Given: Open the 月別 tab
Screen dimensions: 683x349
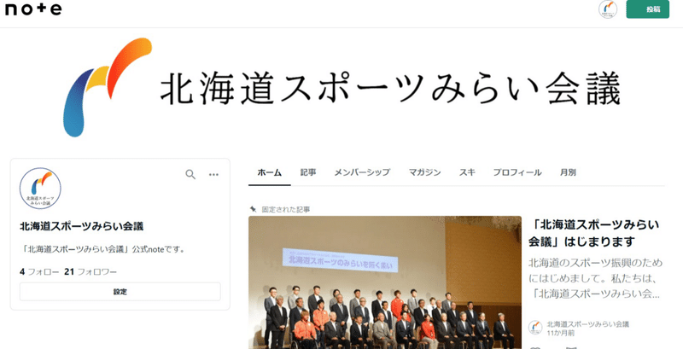Looking at the screenshot, I should coord(568,172).
